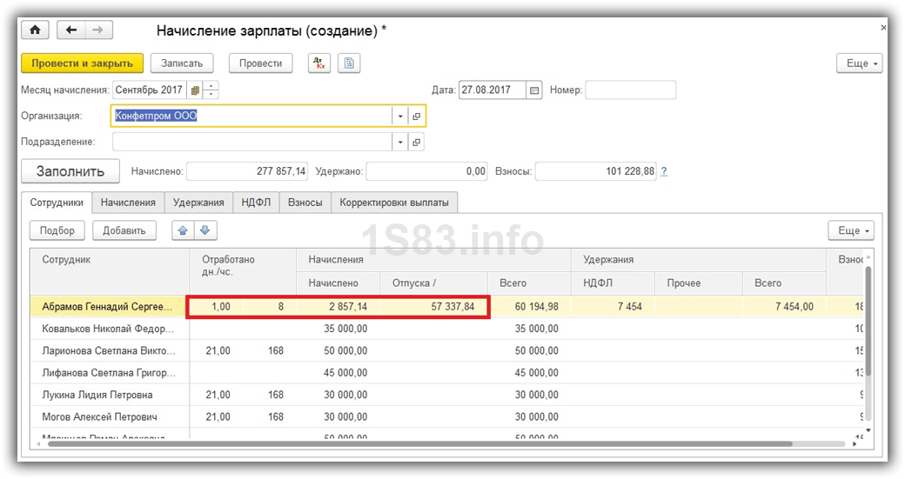This screenshot has height=479, width=905.
Task: Switch to the НДФЛ tab
Action: pyautogui.click(x=255, y=203)
